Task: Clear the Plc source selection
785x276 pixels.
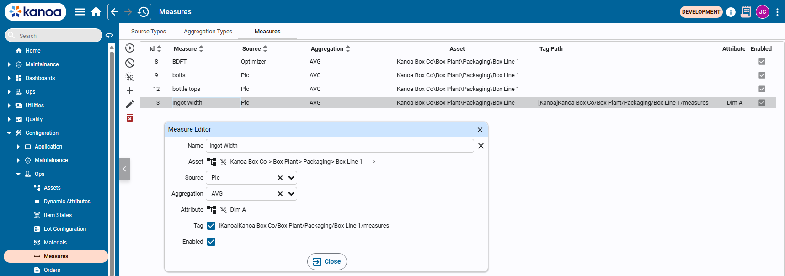Action: pyautogui.click(x=280, y=178)
